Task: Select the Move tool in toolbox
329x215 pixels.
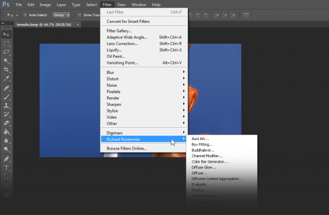Action: 6,34
